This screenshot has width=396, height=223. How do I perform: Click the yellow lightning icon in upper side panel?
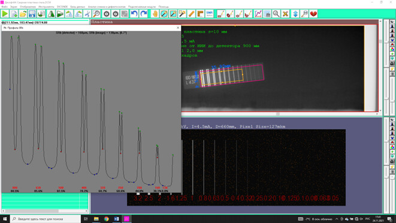(392, 69)
